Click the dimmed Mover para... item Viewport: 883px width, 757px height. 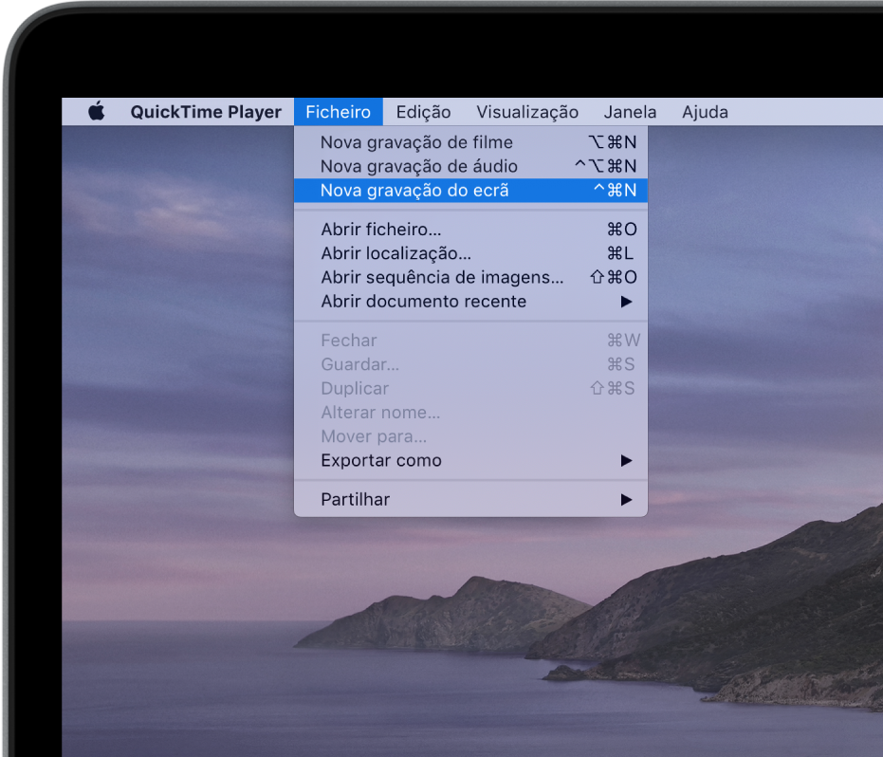coord(470,436)
